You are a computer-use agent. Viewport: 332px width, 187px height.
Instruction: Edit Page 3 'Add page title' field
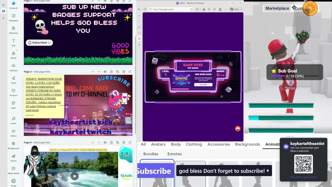(42, 72)
